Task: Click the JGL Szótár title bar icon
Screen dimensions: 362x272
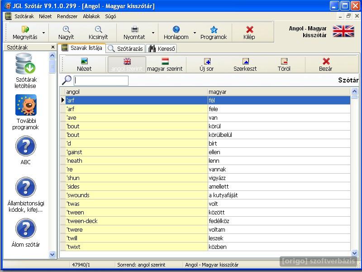Action: pos(8,6)
